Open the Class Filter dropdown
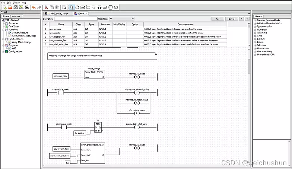 pyautogui.click(x=121, y=19)
